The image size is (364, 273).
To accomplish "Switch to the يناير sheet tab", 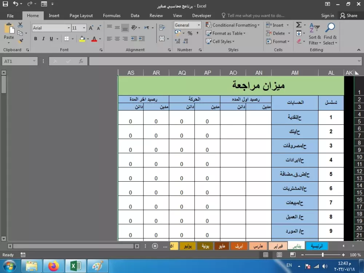I will [x=296, y=246].
